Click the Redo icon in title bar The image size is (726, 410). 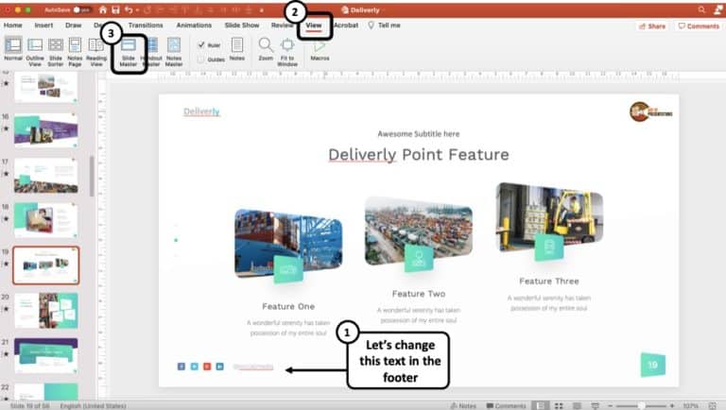click(x=147, y=9)
